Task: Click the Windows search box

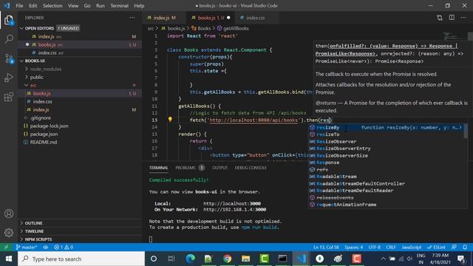Action: click(x=81, y=259)
